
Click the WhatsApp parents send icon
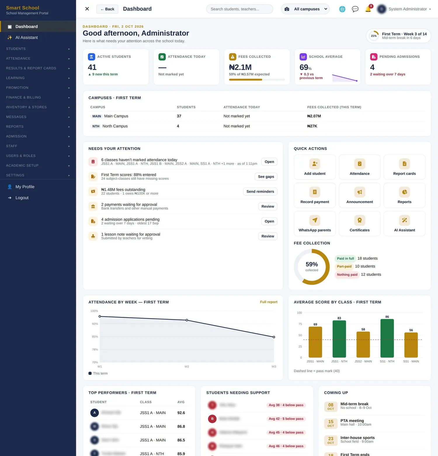315,220
